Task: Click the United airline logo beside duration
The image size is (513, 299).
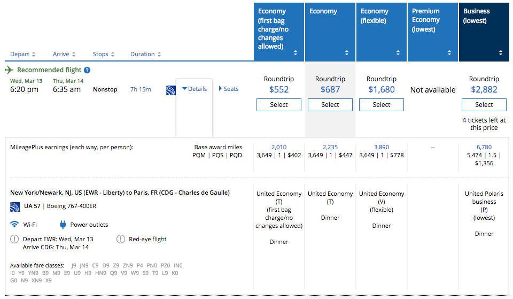Action: (170, 90)
